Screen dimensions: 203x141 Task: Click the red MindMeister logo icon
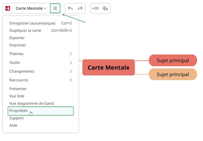tap(8, 8)
